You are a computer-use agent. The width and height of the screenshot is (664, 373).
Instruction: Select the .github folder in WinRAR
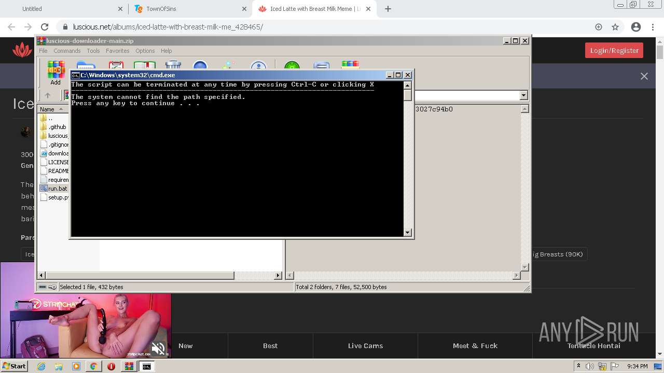[x=54, y=127]
